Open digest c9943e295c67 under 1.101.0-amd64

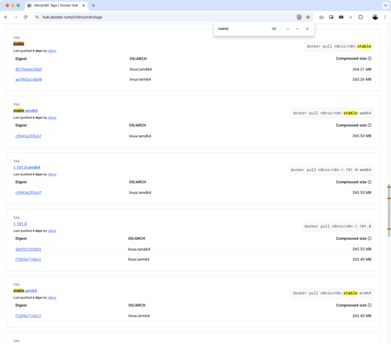28,193
